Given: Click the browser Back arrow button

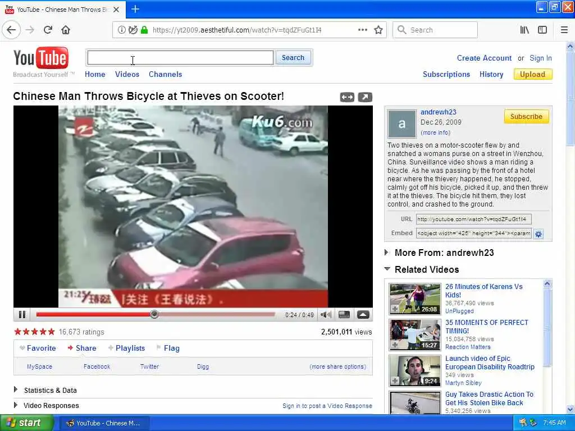Looking at the screenshot, I should (x=11, y=30).
